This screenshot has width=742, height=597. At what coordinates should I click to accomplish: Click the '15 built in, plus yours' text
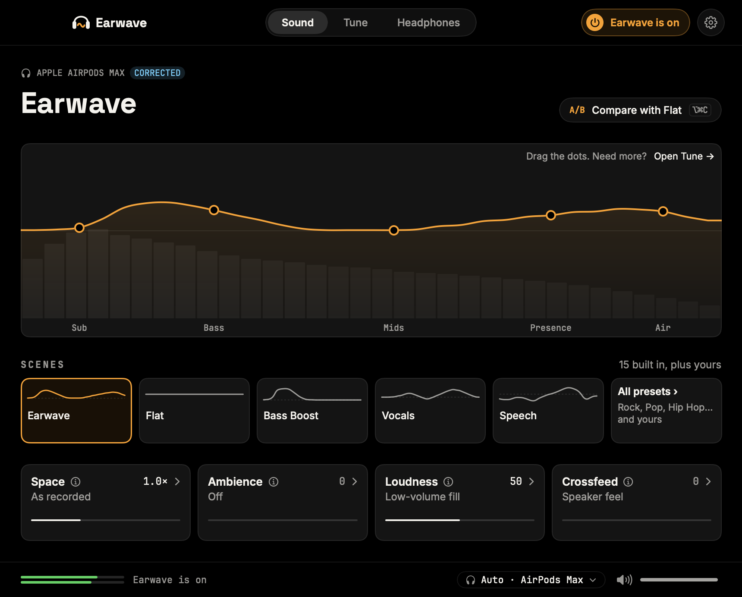[x=670, y=364]
